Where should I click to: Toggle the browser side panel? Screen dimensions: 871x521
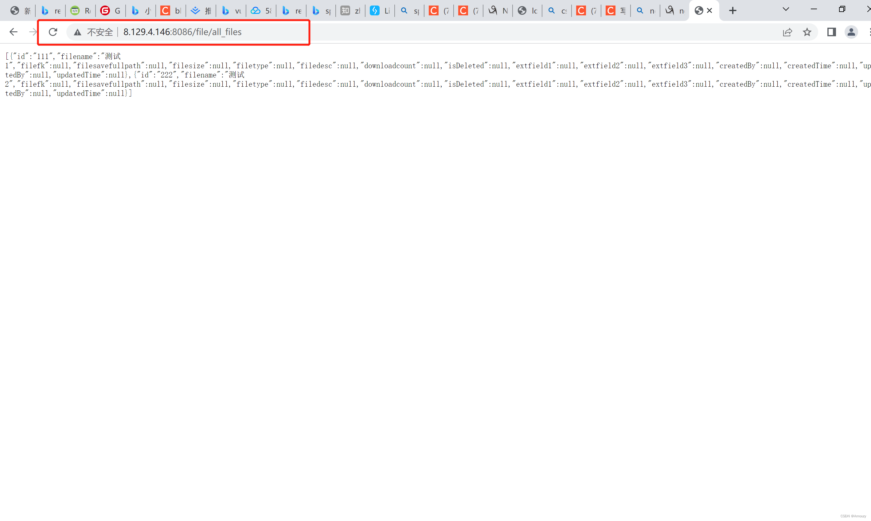pos(831,32)
